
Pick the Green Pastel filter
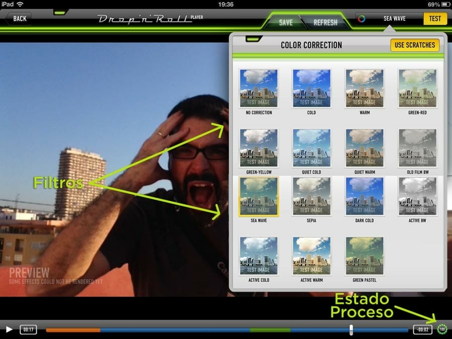365,256
